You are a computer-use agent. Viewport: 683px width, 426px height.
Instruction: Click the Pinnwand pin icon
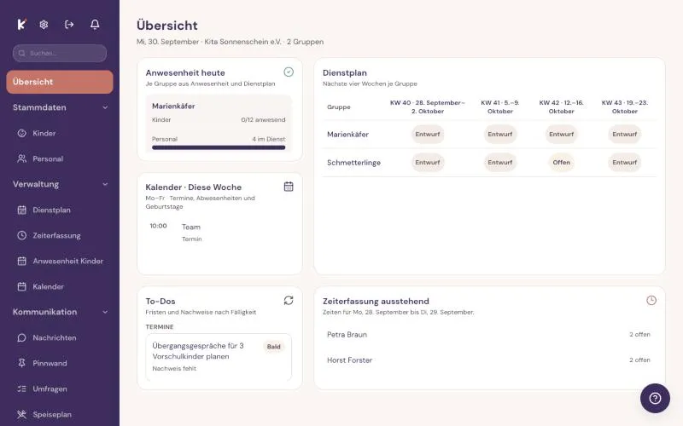[22, 363]
